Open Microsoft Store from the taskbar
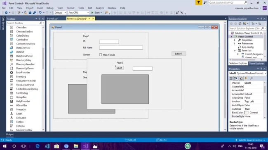Screen dimensions: 268x150 pyautogui.click(x=56, y=146)
